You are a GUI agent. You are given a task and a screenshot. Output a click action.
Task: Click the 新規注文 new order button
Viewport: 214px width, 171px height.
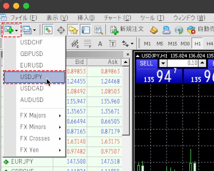[x=127, y=29]
